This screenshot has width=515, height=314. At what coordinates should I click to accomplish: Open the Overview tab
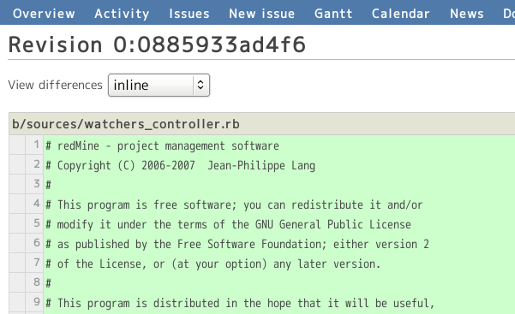(x=44, y=14)
